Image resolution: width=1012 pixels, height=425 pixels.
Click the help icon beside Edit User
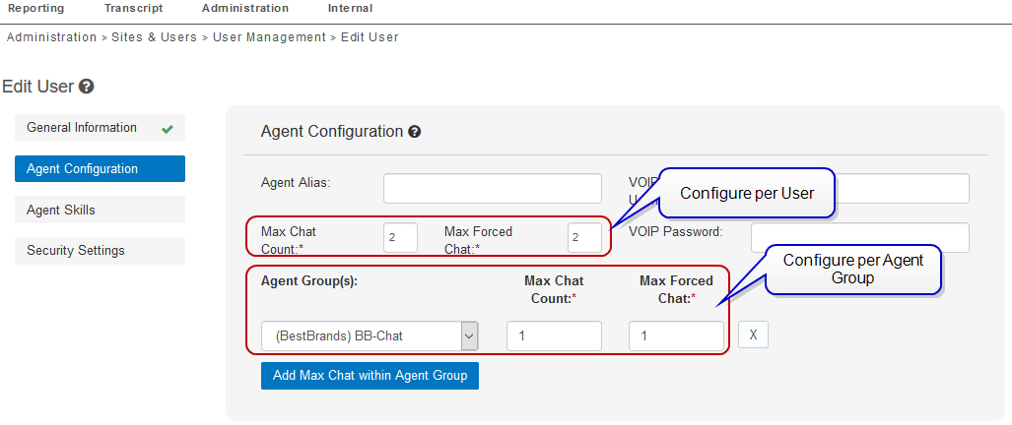click(x=87, y=87)
